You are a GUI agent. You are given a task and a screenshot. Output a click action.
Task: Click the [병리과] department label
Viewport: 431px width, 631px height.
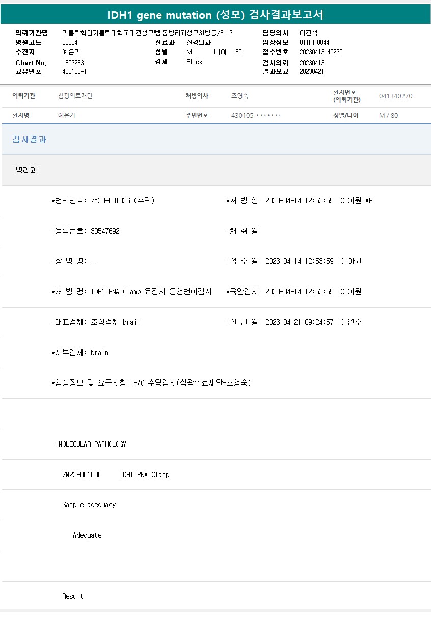pos(26,170)
